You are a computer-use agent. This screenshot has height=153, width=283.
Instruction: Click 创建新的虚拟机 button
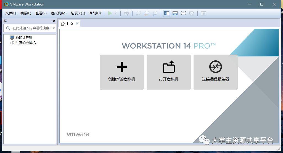point(122,72)
